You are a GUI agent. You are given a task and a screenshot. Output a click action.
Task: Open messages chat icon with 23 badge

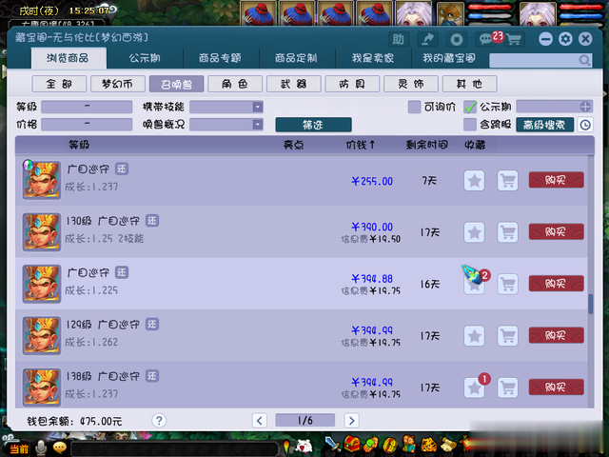486,39
